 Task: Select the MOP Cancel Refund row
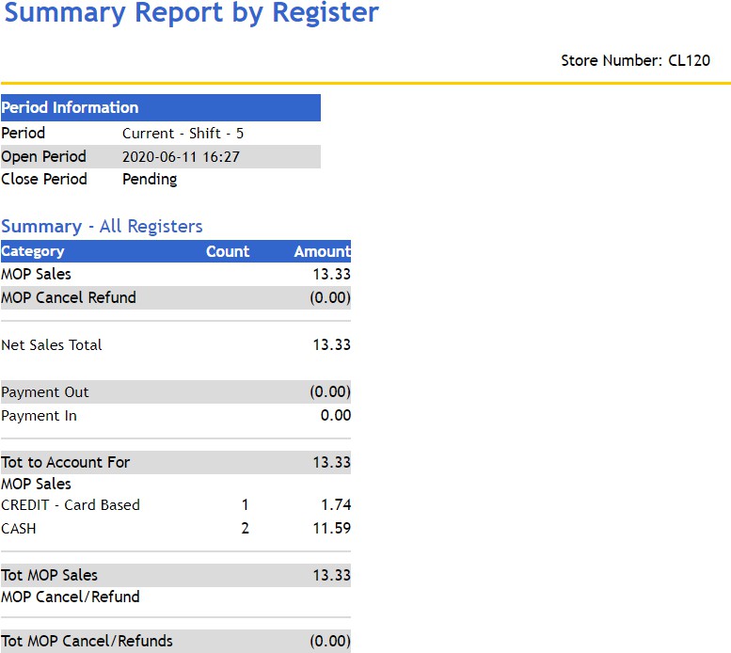coord(176,298)
